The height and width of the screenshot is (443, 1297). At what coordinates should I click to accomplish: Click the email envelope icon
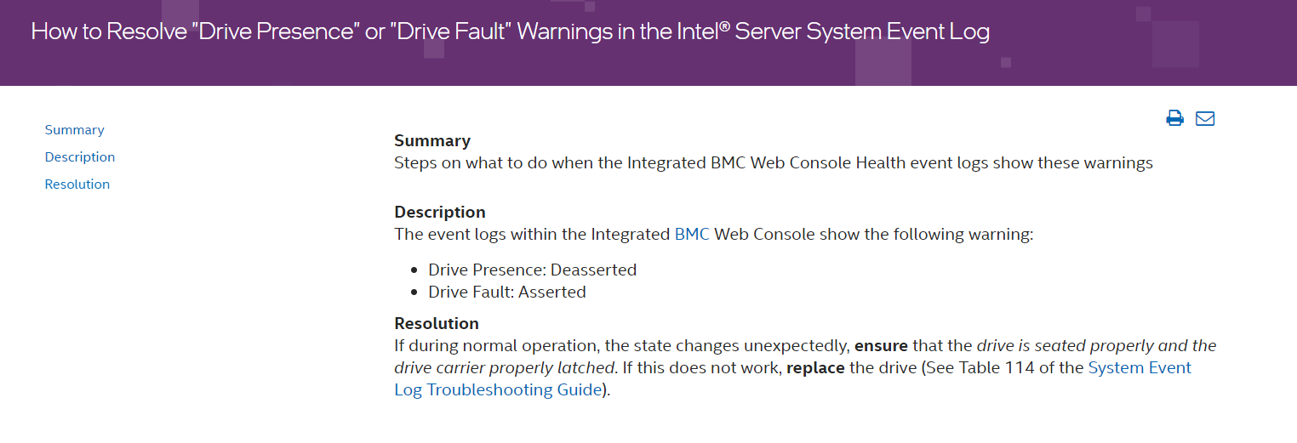click(1205, 118)
